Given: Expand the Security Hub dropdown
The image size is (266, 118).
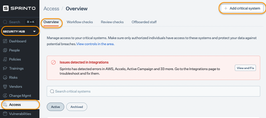Looking at the screenshot, I should [x=20, y=32].
